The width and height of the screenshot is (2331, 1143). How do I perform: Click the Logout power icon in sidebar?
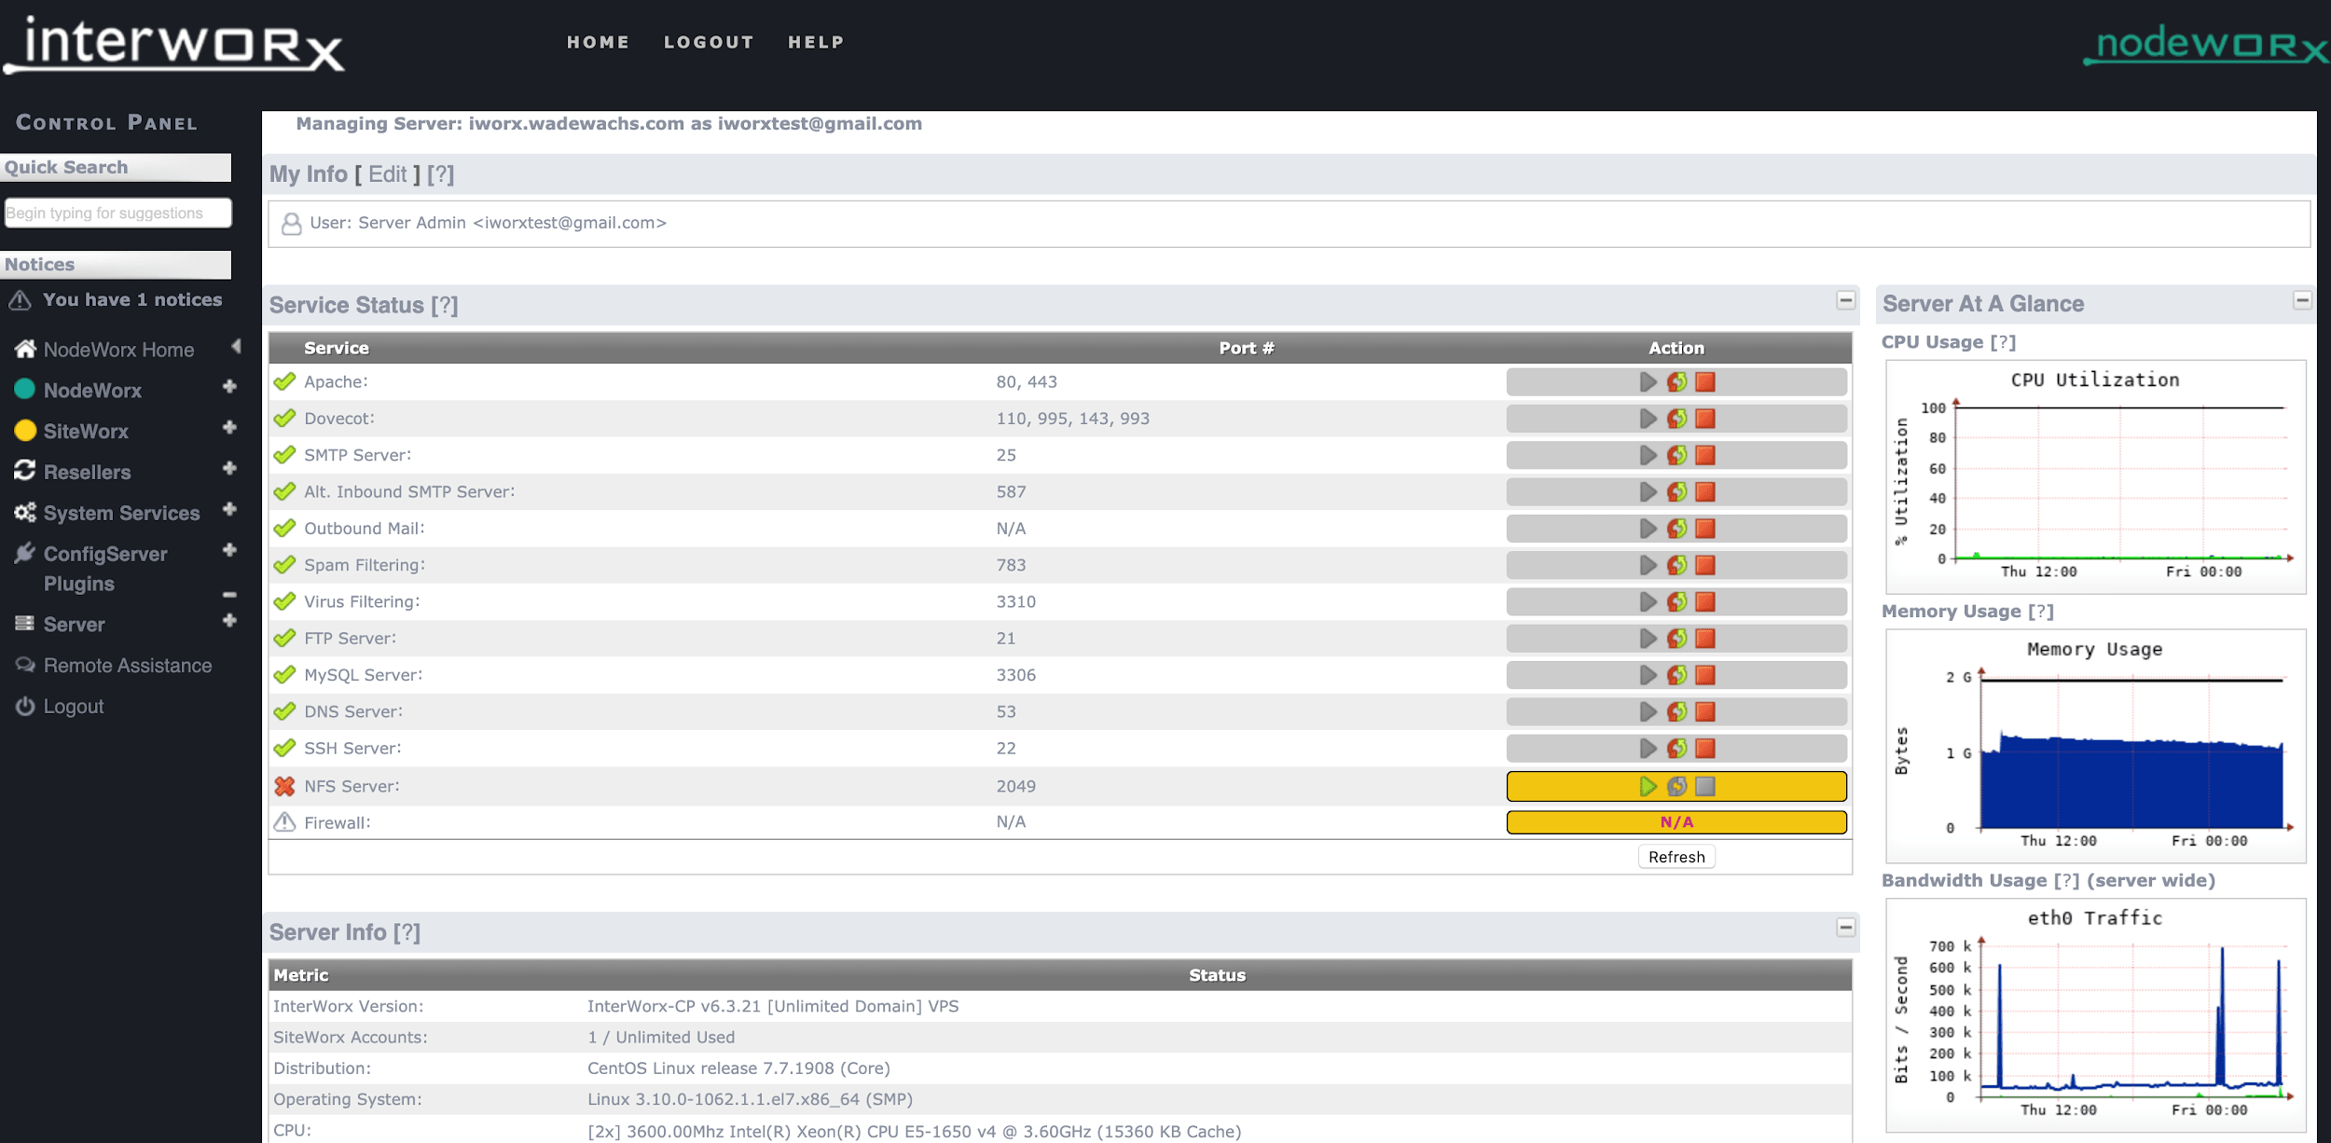[23, 706]
